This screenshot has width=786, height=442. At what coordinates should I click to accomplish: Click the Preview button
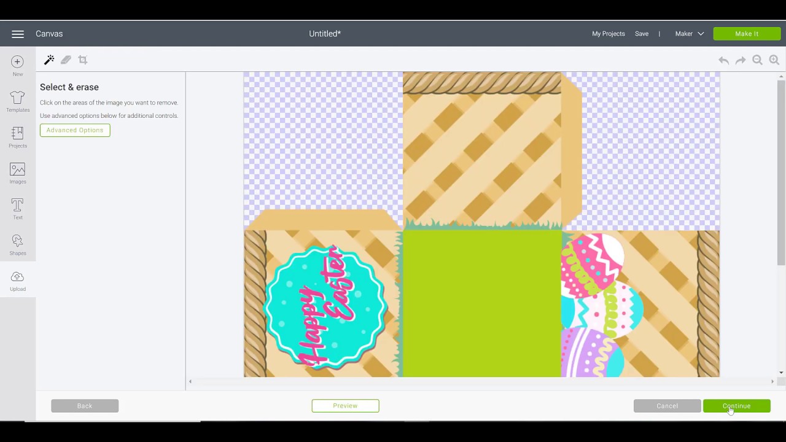click(x=345, y=406)
